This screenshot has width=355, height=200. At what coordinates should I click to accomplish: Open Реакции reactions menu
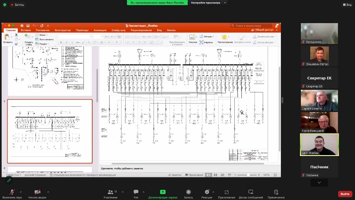[207, 192]
